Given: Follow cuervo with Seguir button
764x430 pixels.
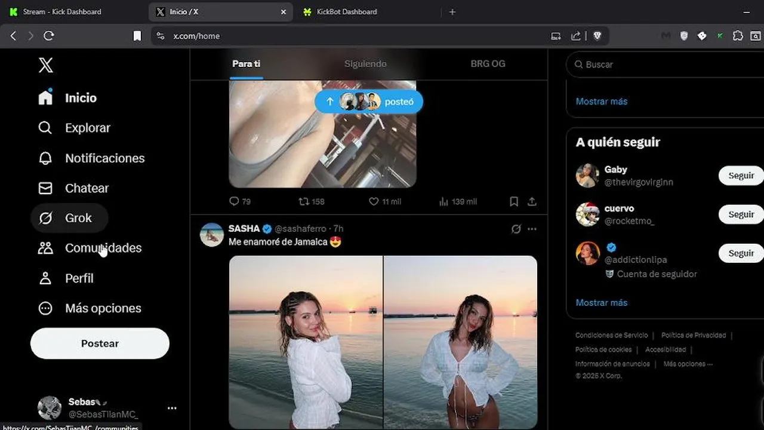Looking at the screenshot, I should coord(741,214).
